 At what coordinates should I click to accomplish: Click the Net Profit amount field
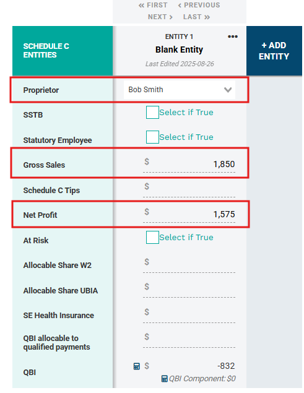click(x=189, y=215)
